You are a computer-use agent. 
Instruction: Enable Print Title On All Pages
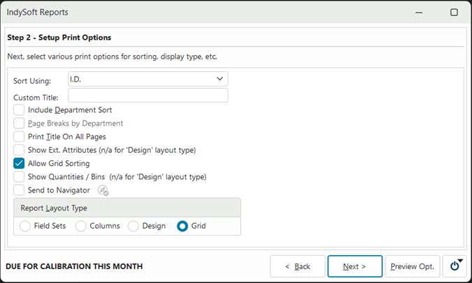19,137
